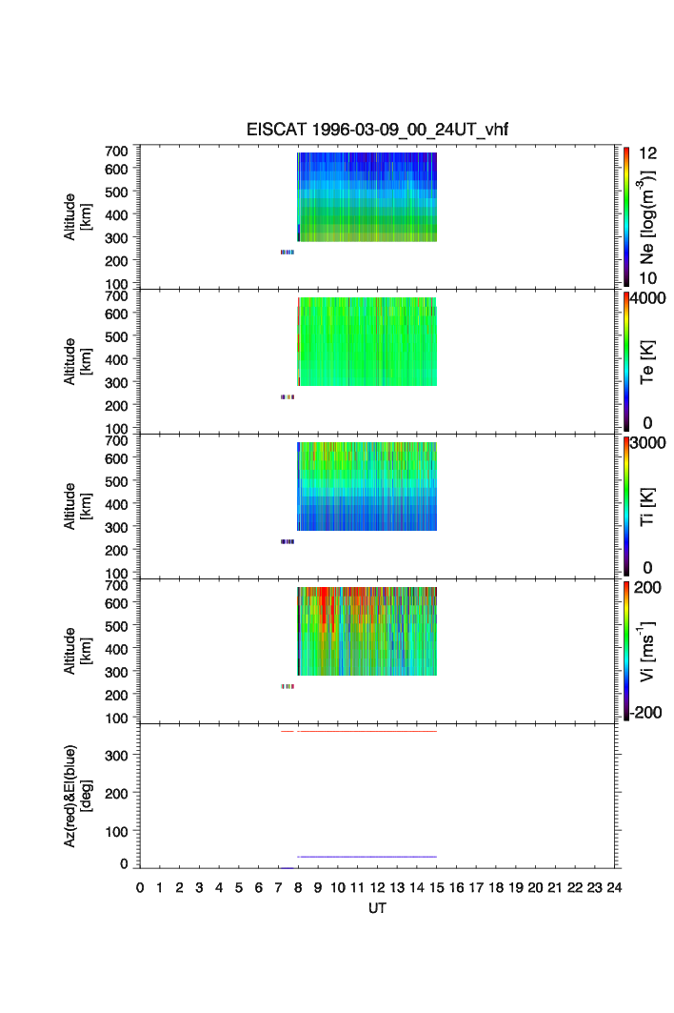Select the Vi ion velocity data panel

pos(367,631)
